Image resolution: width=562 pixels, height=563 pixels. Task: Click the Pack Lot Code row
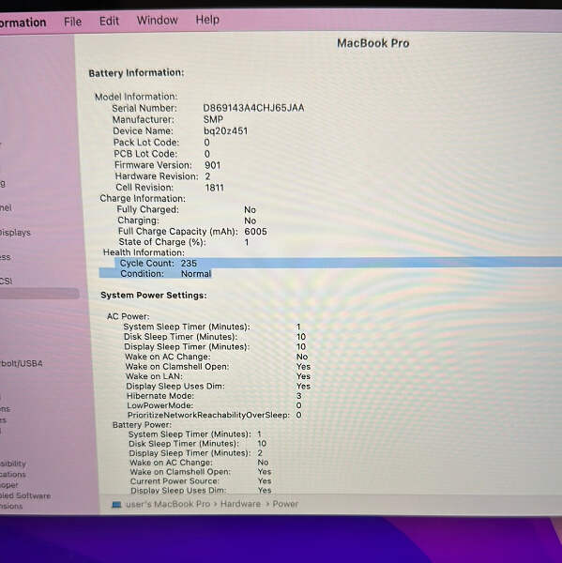[161, 143]
